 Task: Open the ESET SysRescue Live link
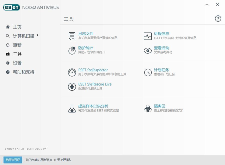pos(95,84)
